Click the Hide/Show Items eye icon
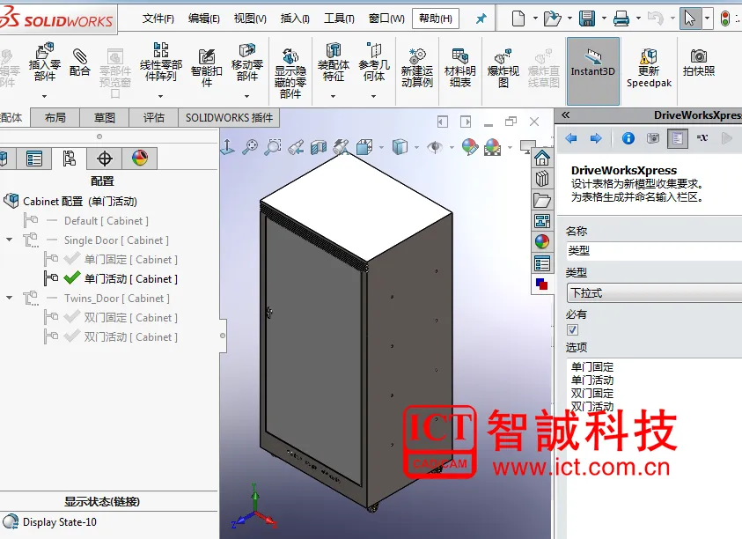 click(x=435, y=147)
